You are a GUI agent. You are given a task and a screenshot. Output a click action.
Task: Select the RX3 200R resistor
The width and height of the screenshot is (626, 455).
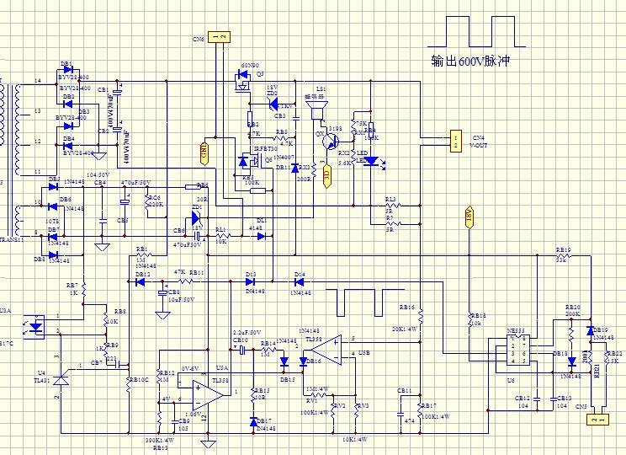tap(314, 171)
